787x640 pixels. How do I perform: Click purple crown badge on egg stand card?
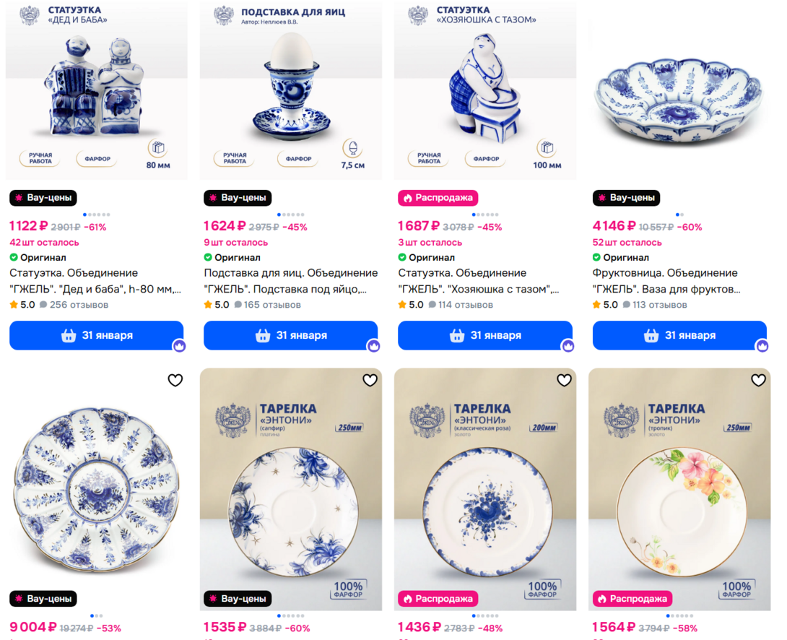point(373,346)
